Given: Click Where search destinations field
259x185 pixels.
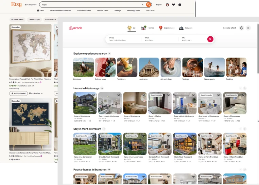Looking at the screenshot, I should (123, 39).
